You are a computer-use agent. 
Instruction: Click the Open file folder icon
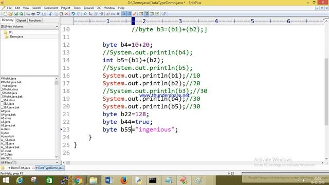pos(10,14)
